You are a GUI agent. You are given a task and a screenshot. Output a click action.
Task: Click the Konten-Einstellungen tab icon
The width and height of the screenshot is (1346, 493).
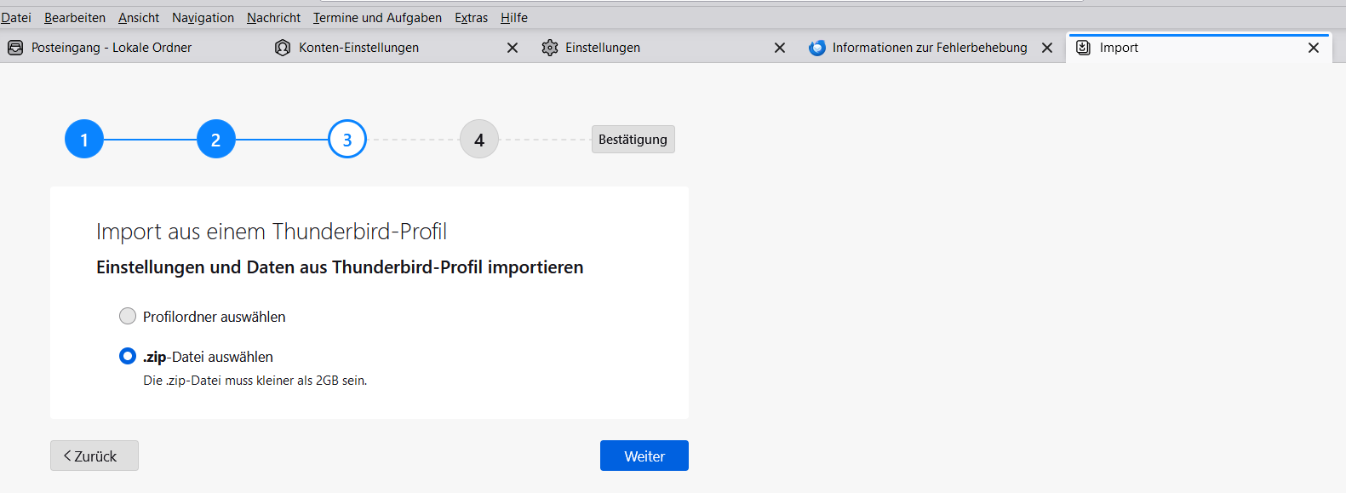[283, 48]
